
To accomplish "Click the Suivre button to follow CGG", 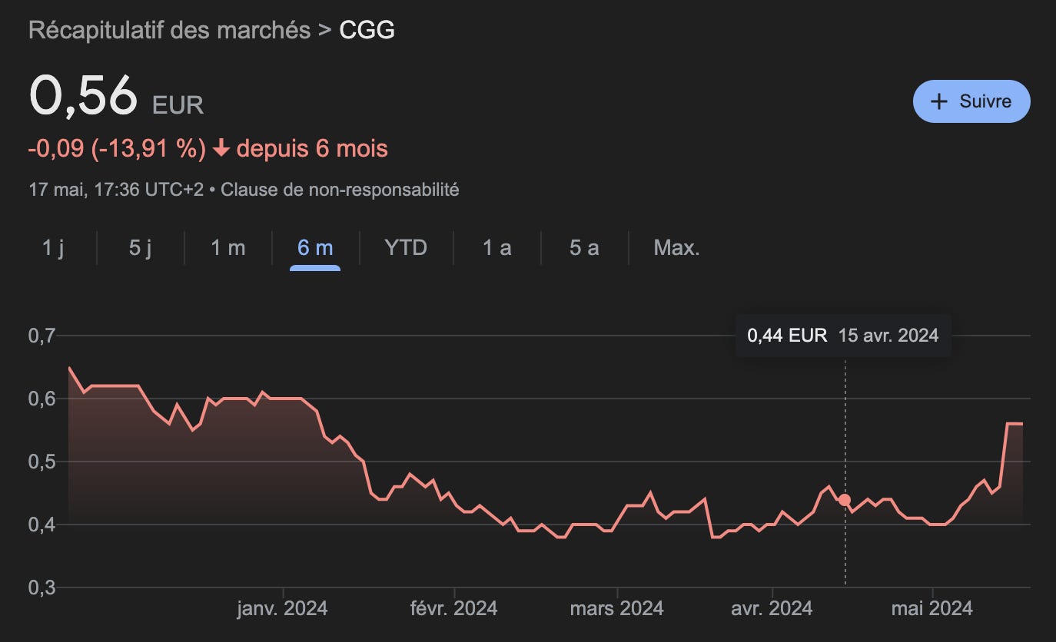I will coord(971,101).
